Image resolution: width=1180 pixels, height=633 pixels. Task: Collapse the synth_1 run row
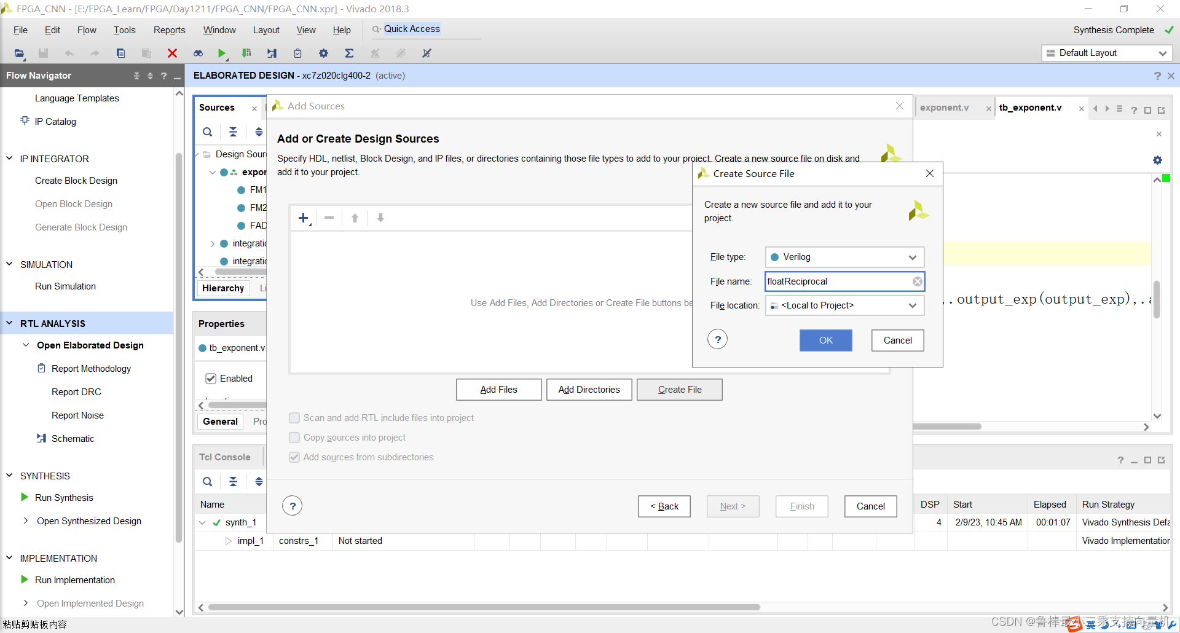[202, 523]
